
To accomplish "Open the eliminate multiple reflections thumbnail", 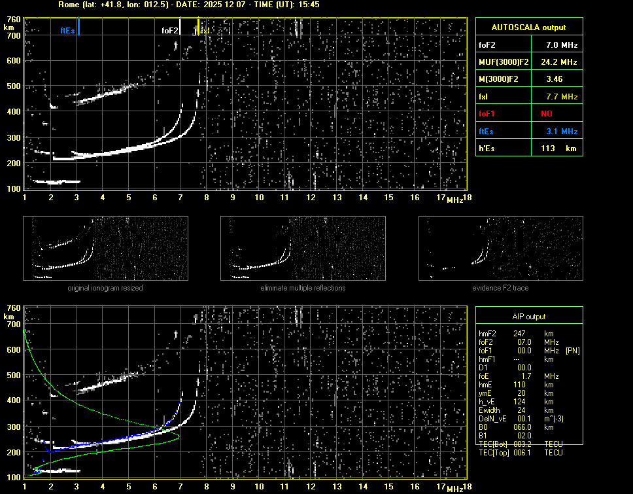I will (303, 249).
